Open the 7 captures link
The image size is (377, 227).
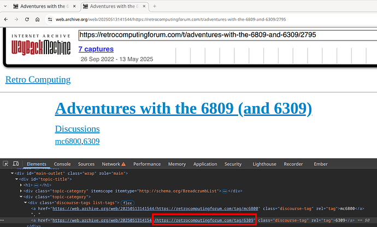pyautogui.click(x=96, y=49)
